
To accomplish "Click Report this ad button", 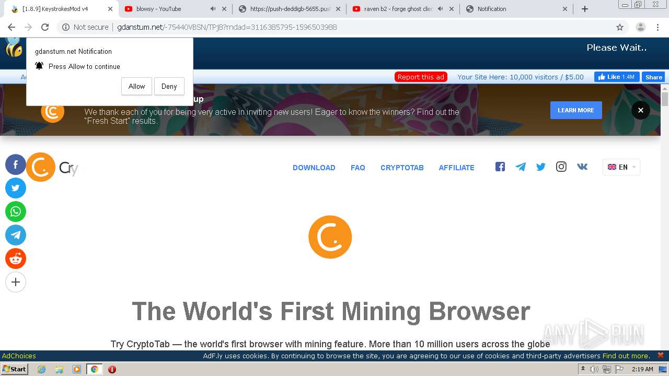I will (421, 77).
